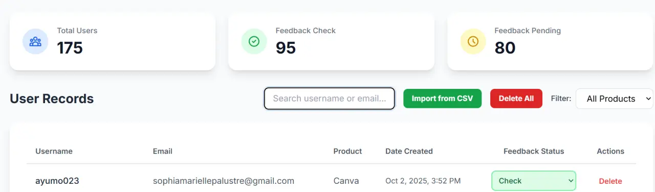Click the Total Users group icon
The width and height of the screenshot is (655, 192).
(35, 42)
